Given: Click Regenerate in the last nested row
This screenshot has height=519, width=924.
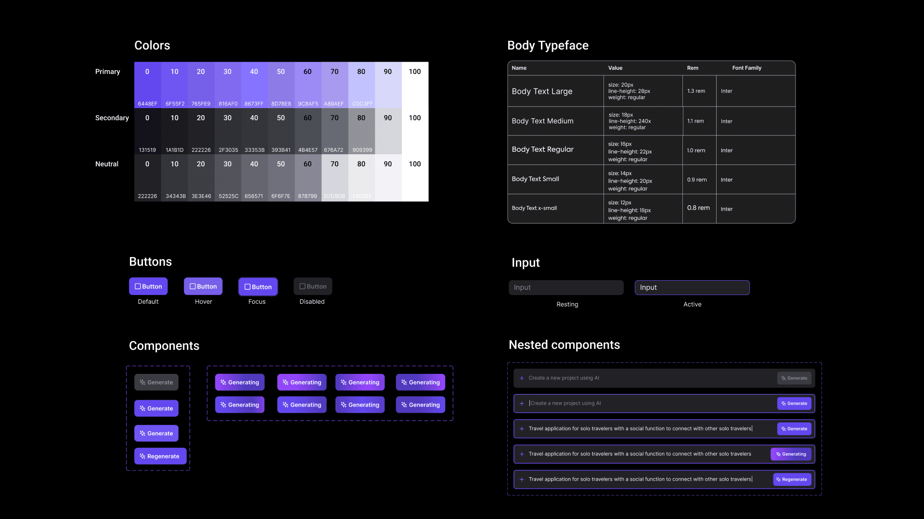Looking at the screenshot, I should tap(792, 480).
